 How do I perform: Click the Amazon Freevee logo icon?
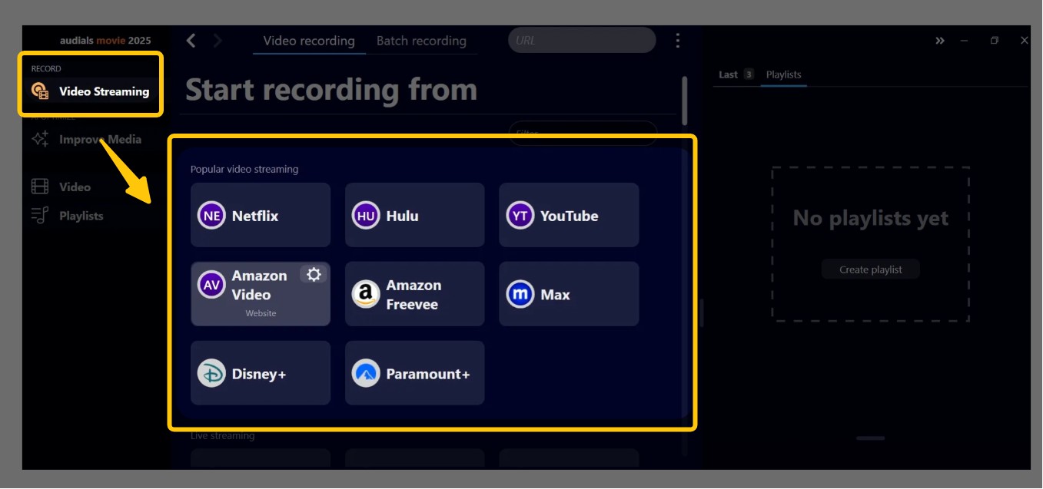point(366,294)
